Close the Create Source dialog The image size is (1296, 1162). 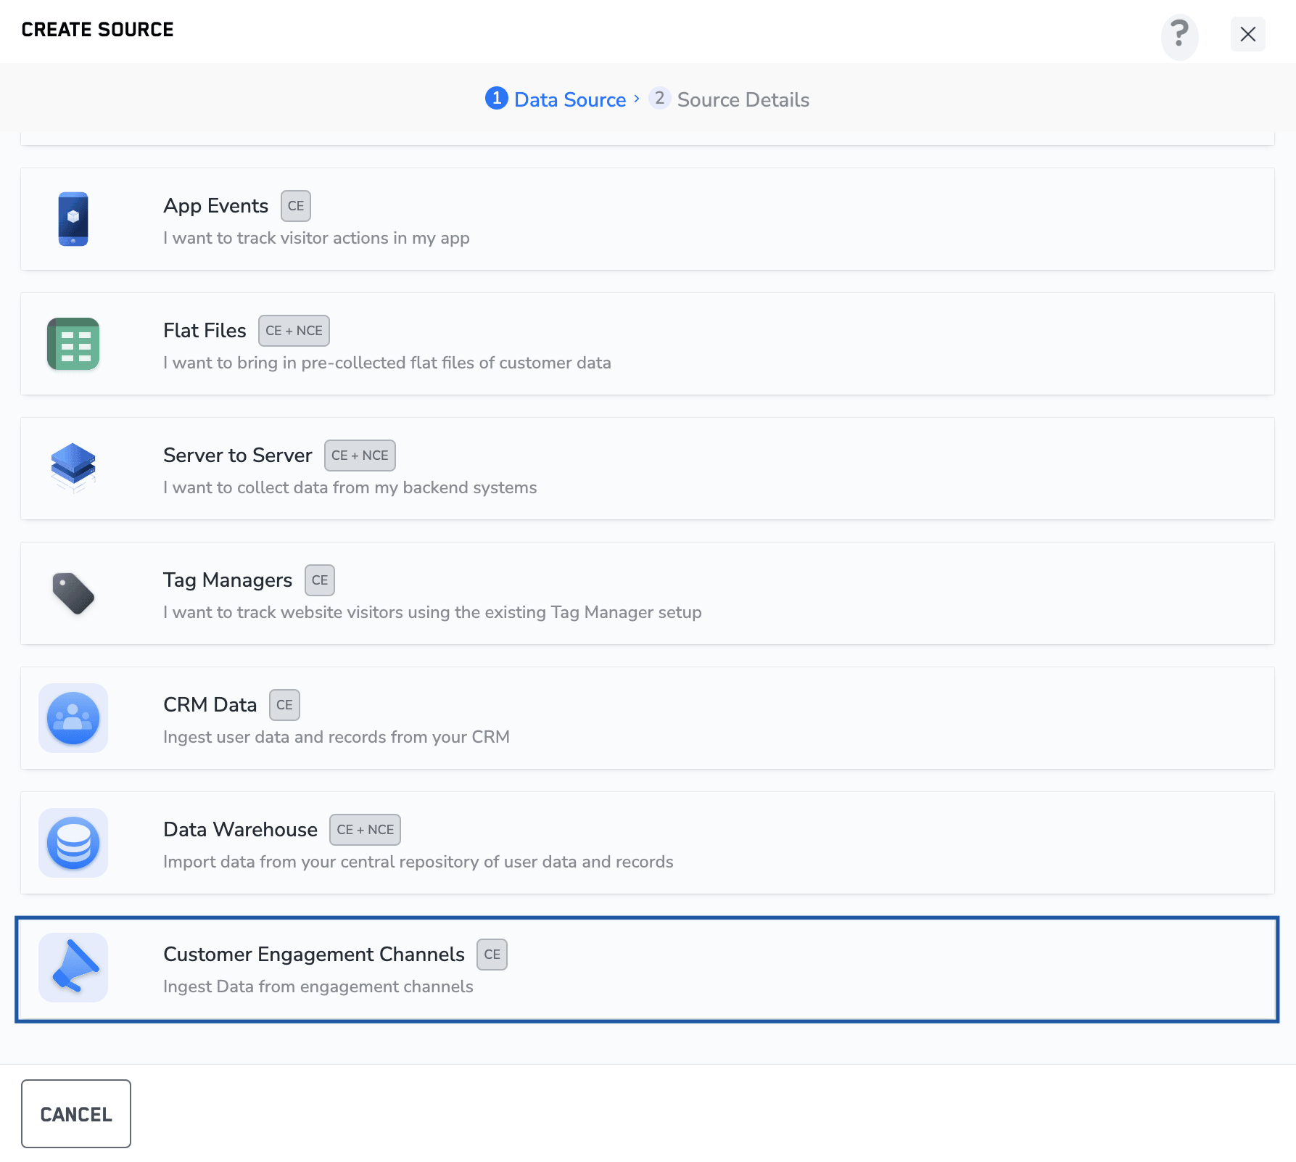1247,34
